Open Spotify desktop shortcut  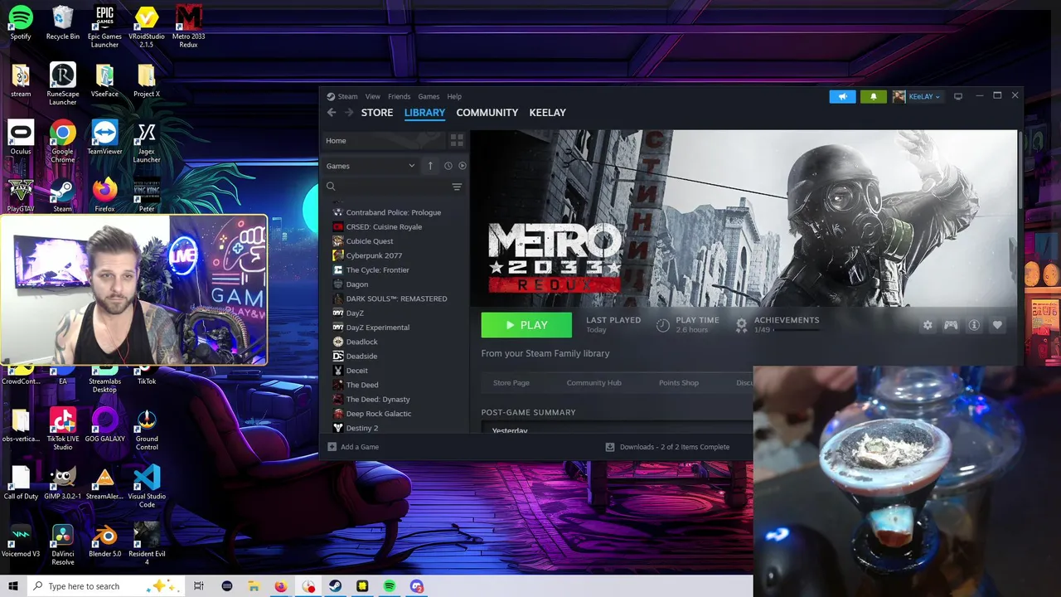[21, 22]
